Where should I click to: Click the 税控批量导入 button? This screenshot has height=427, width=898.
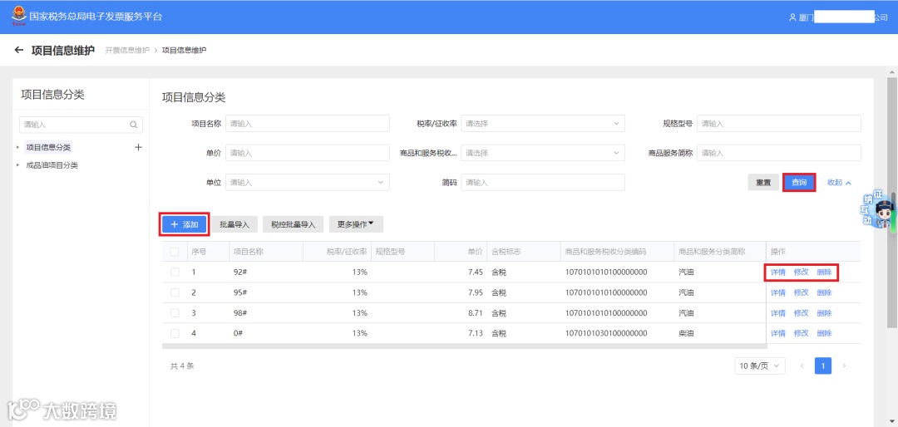pos(294,224)
